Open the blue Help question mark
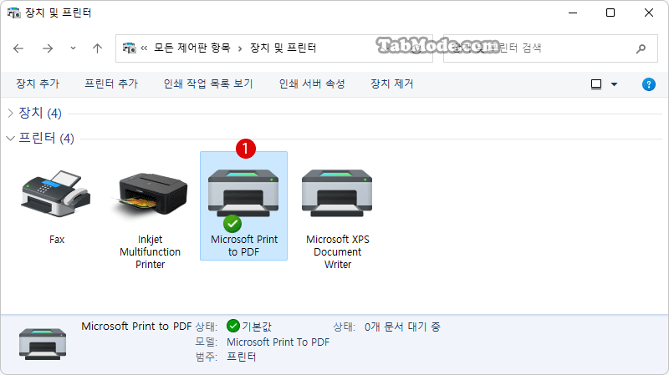The image size is (669, 375). (x=649, y=84)
